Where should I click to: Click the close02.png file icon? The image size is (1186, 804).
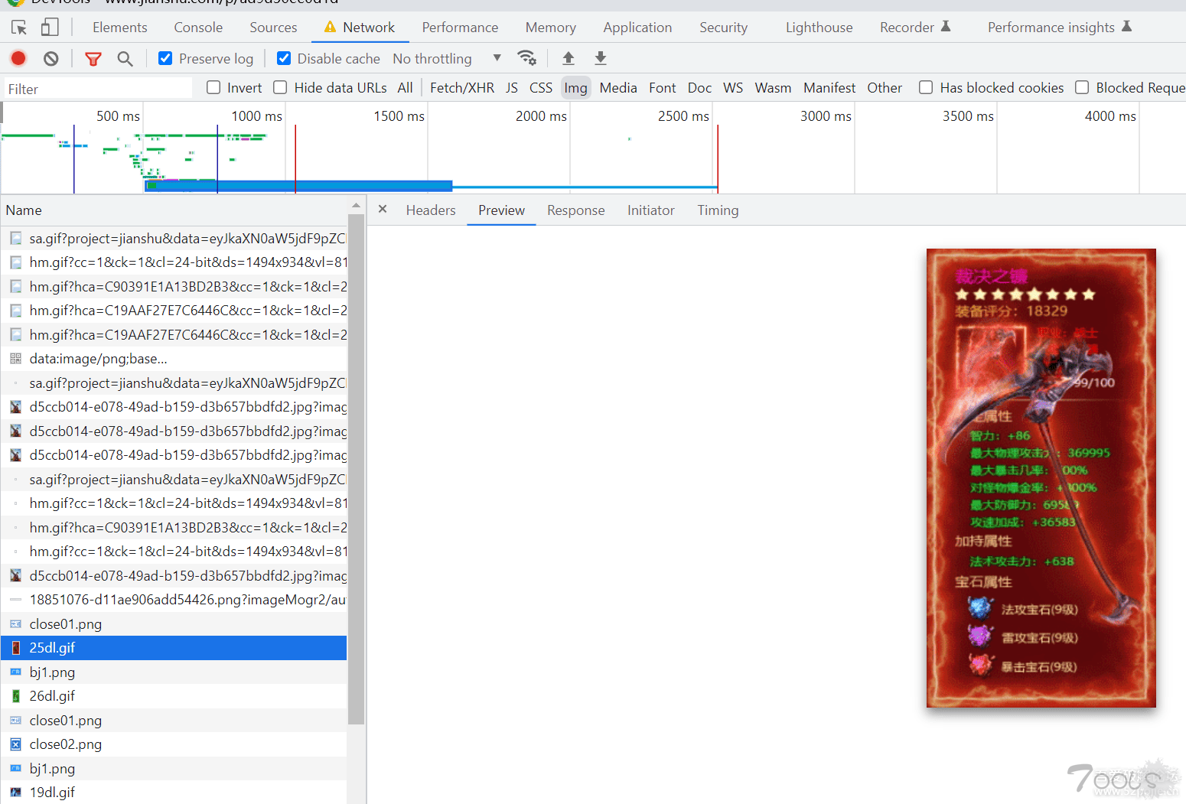(x=15, y=744)
